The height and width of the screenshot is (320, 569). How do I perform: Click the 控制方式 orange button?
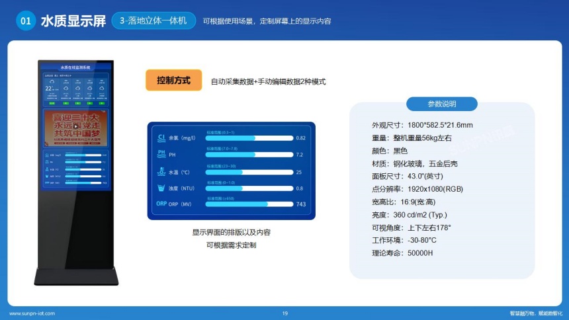coord(173,80)
